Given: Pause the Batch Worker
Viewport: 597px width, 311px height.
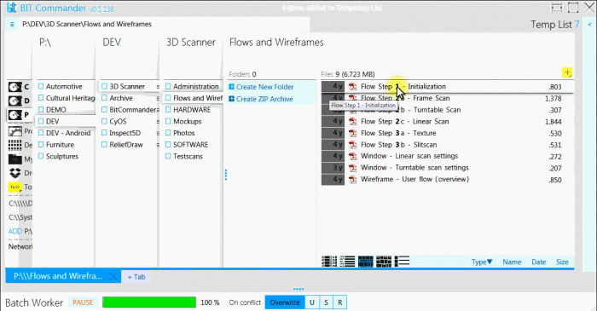Looking at the screenshot, I should point(83,302).
